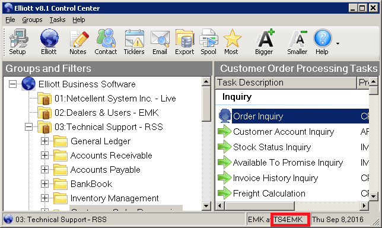Click folder icon for 03:Technical Support - RSS
Screen dimensions: 382x228
click(44, 127)
